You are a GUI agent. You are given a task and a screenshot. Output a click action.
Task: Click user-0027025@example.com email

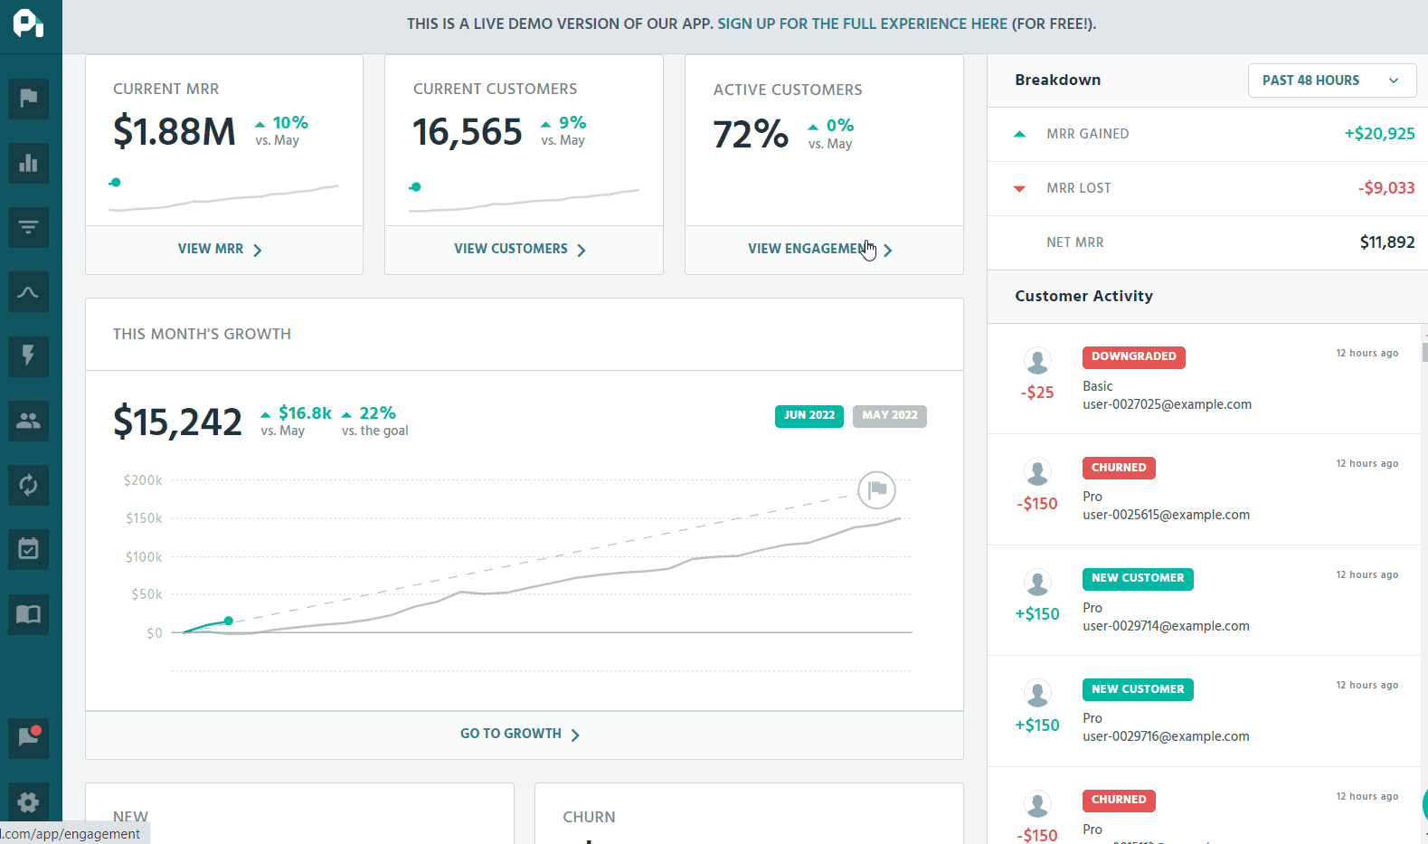[1168, 404]
